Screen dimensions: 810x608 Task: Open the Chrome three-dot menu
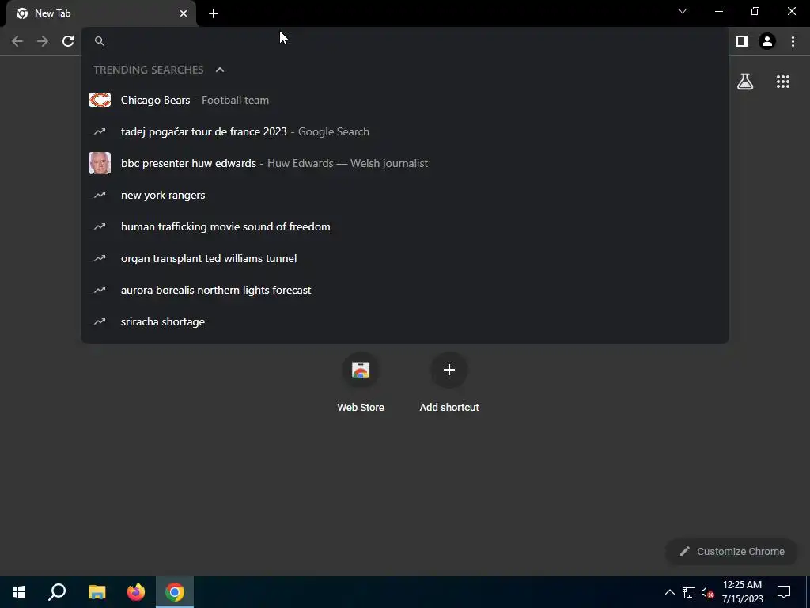[793, 41]
